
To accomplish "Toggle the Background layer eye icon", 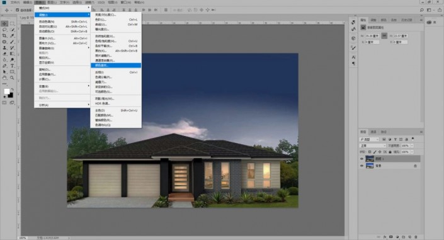I will point(361,166).
